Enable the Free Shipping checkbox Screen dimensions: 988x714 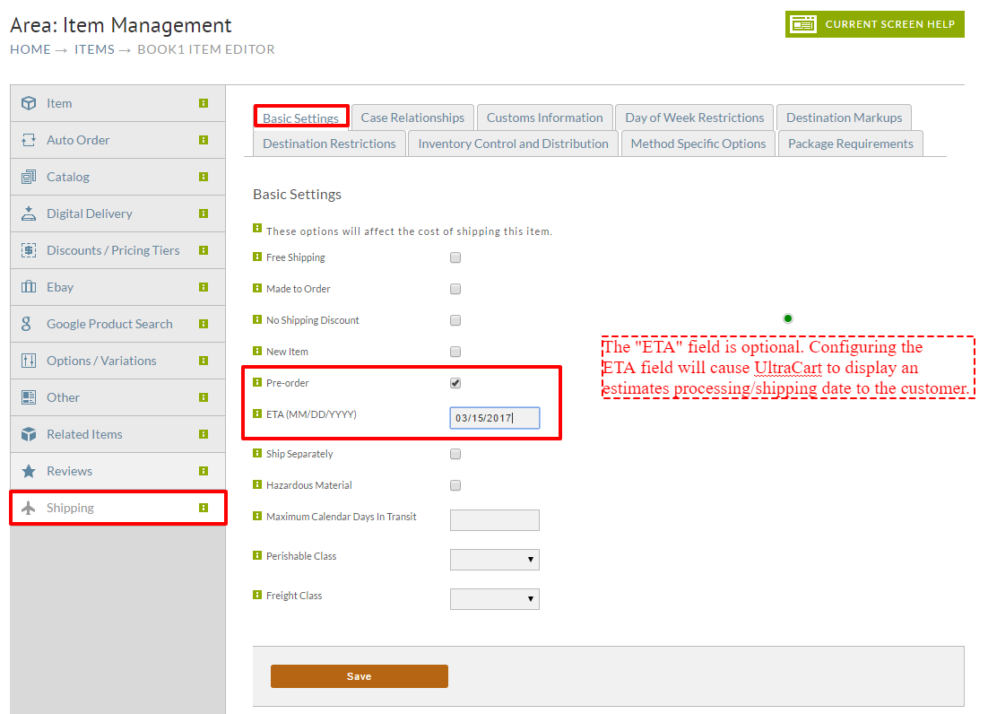coord(455,257)
